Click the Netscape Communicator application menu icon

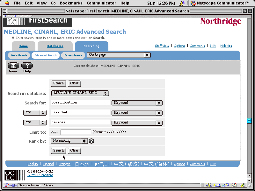coord(193,3)
